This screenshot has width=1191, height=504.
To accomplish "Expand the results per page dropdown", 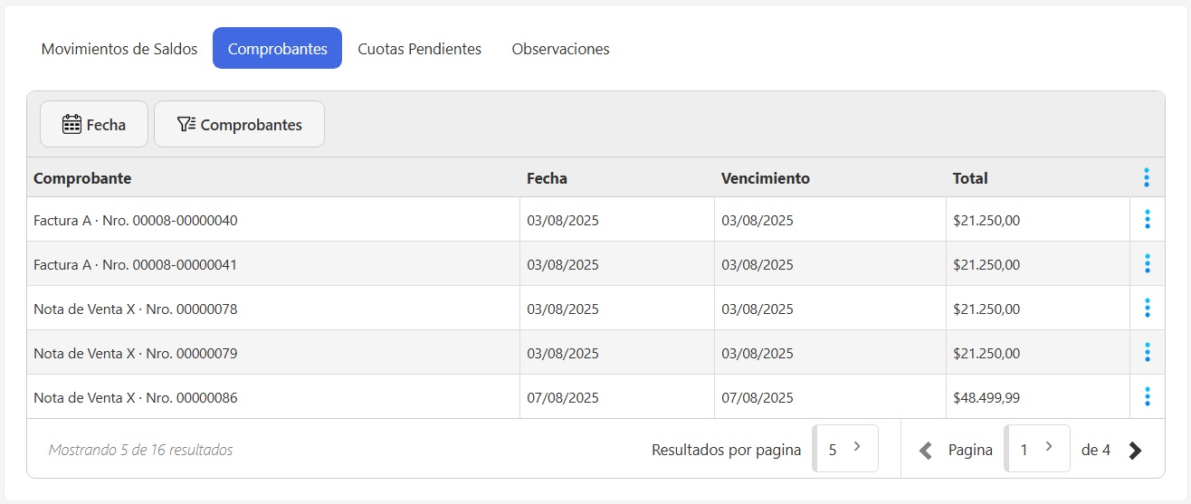I will 846,449.
